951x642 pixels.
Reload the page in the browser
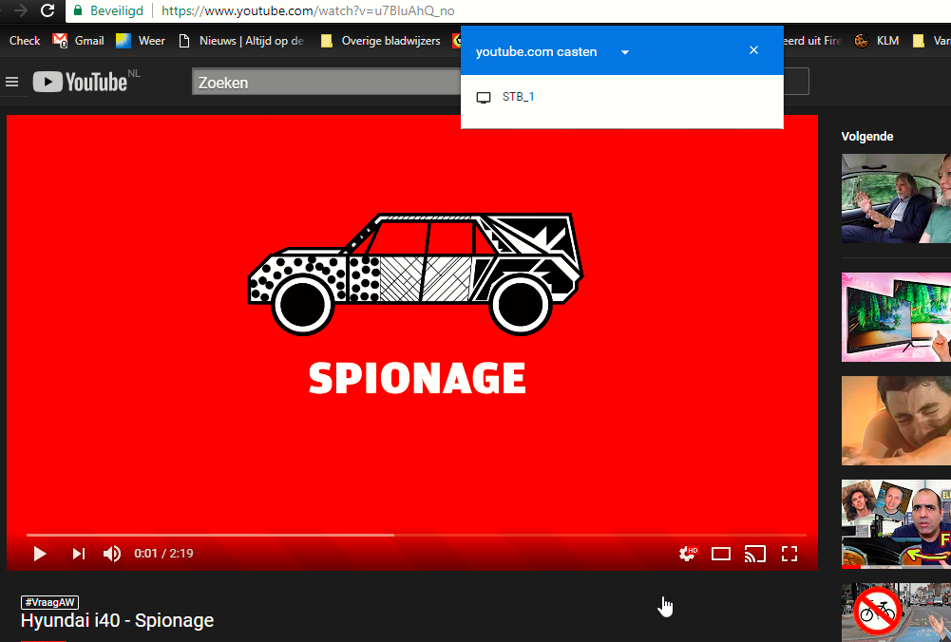pos(48,10)
